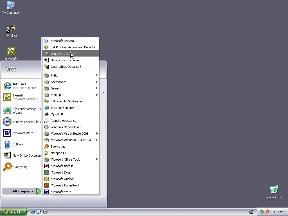Open the 7-Zip folder icon
288x216 pixels.
point(46,75)
